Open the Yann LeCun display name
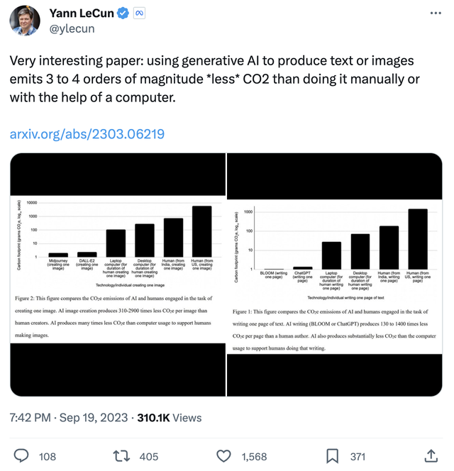The width and height of the screenshot is (454, 471). [x=80, y=13]
